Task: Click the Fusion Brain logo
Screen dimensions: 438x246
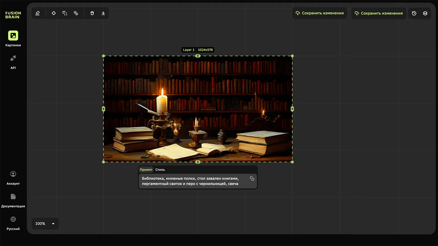Action: coord(13,15)
